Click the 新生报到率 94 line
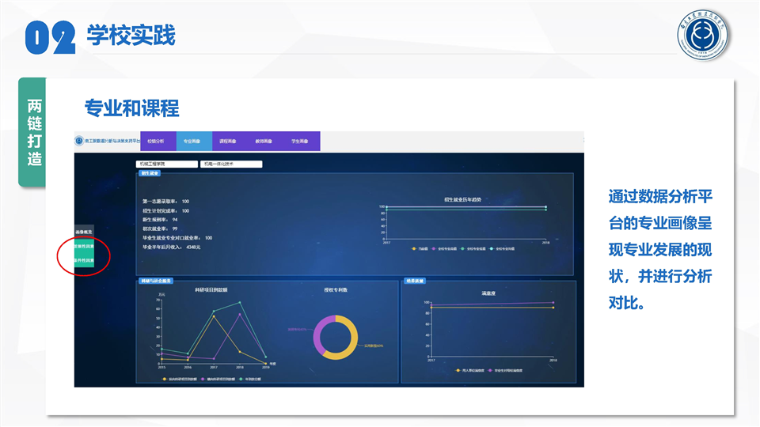This screenshot has height=427, width=760. tap(160, 220)
